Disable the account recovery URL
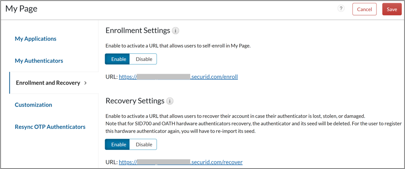Viewport: 405px width, 169px height. (x=144, y=145)
